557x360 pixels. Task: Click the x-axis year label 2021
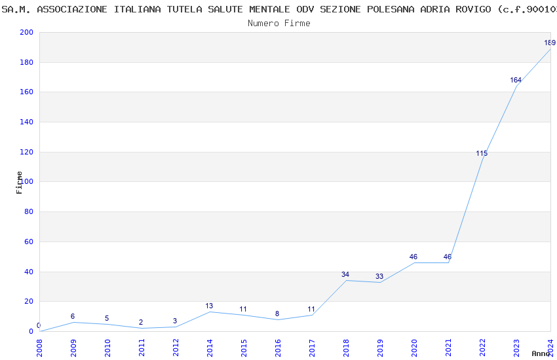coord(448,348)
